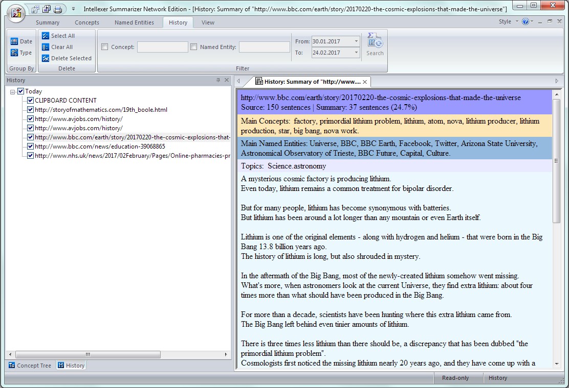The image size is (569, 388).
Task: Click the document icon on summary tab
Action: 259,81
